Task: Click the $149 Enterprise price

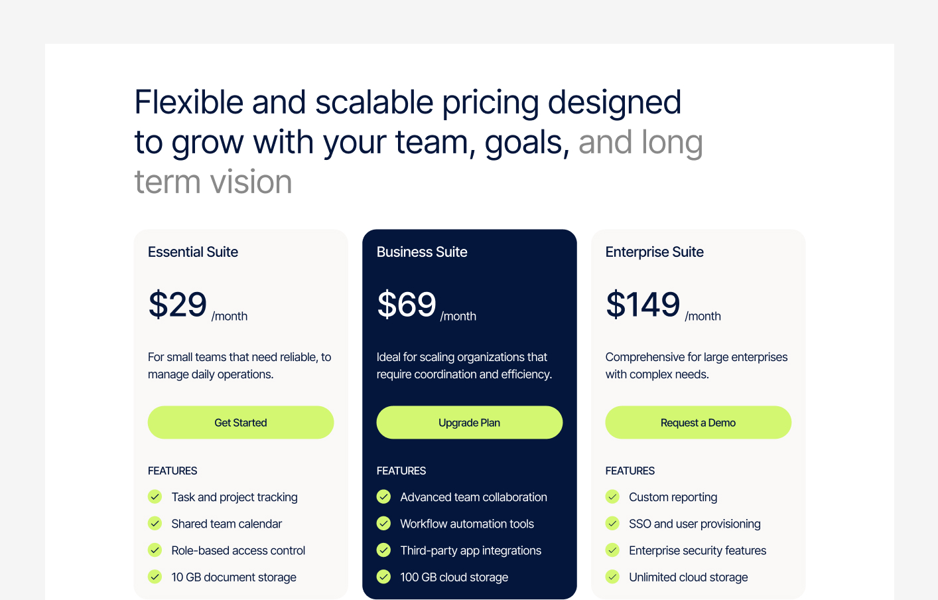Action: (x=642, y=305)
